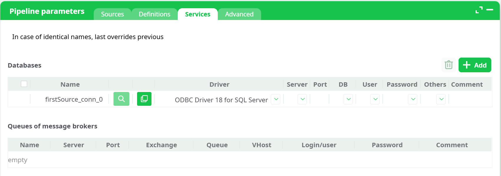Switch to the Sources tab
501x176 pixels.
112,14
